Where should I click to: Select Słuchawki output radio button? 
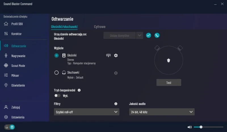[56, 73]
